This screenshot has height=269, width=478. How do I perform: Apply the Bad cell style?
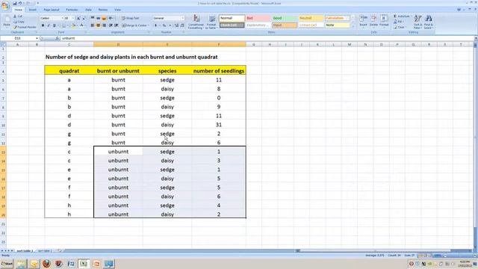pyautogui.click(x=258, y=18)
